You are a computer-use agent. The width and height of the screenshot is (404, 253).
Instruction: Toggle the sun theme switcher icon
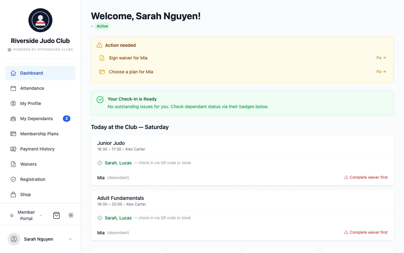[71, 215]
